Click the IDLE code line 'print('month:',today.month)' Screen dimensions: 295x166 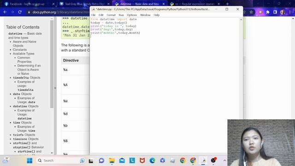click(x=115, y=33)
